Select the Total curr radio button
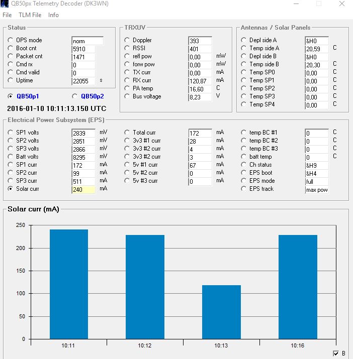 click(x=127, y=133)
